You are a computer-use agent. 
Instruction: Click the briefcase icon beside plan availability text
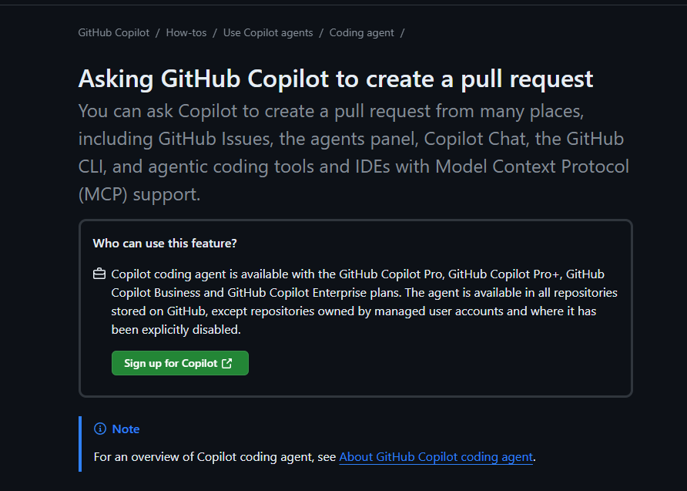99,274
